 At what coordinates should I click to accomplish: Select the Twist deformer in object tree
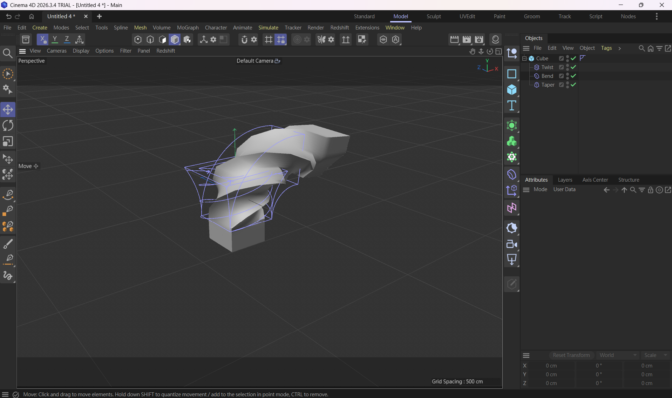pos(547,67)
